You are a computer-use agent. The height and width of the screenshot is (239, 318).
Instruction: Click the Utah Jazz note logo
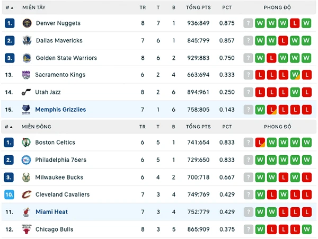[x=26, y=92]
